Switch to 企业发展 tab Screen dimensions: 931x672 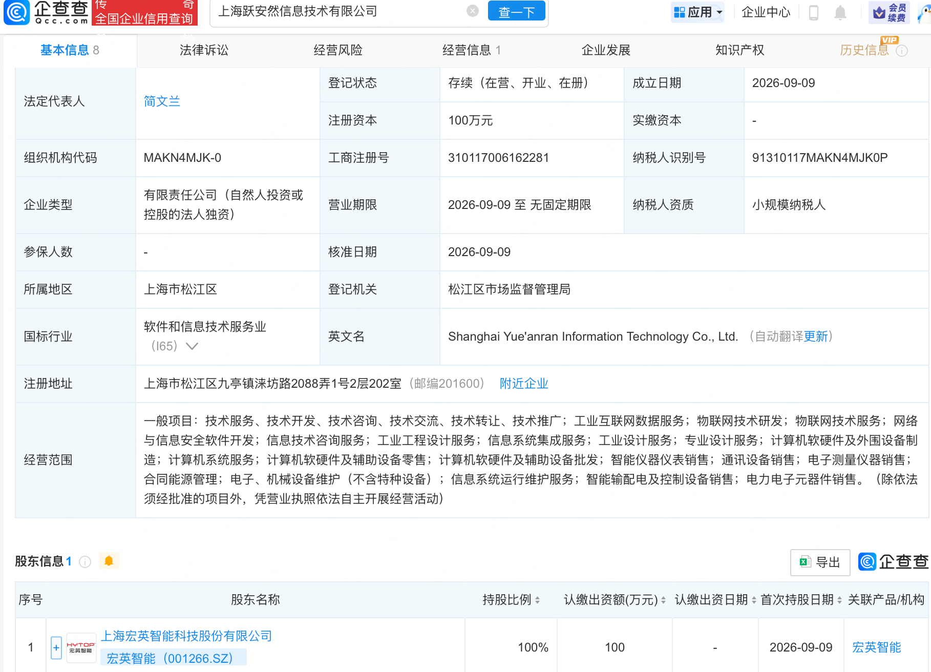606,50
